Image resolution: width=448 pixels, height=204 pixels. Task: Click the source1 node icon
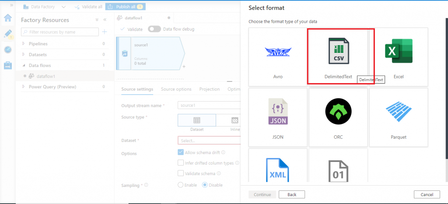[125, 53]
